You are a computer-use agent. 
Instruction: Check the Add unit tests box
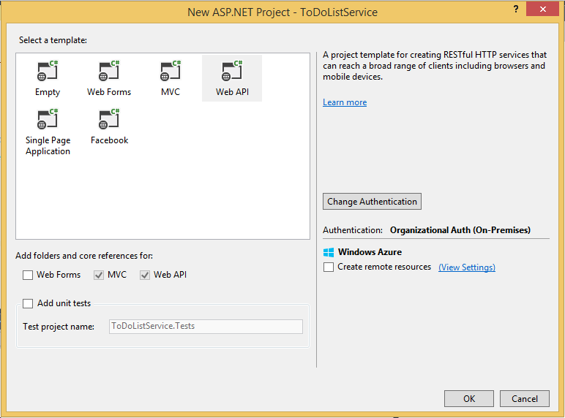click(x=28, y=303)
